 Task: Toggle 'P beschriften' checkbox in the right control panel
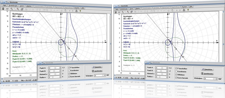point(176,68)
